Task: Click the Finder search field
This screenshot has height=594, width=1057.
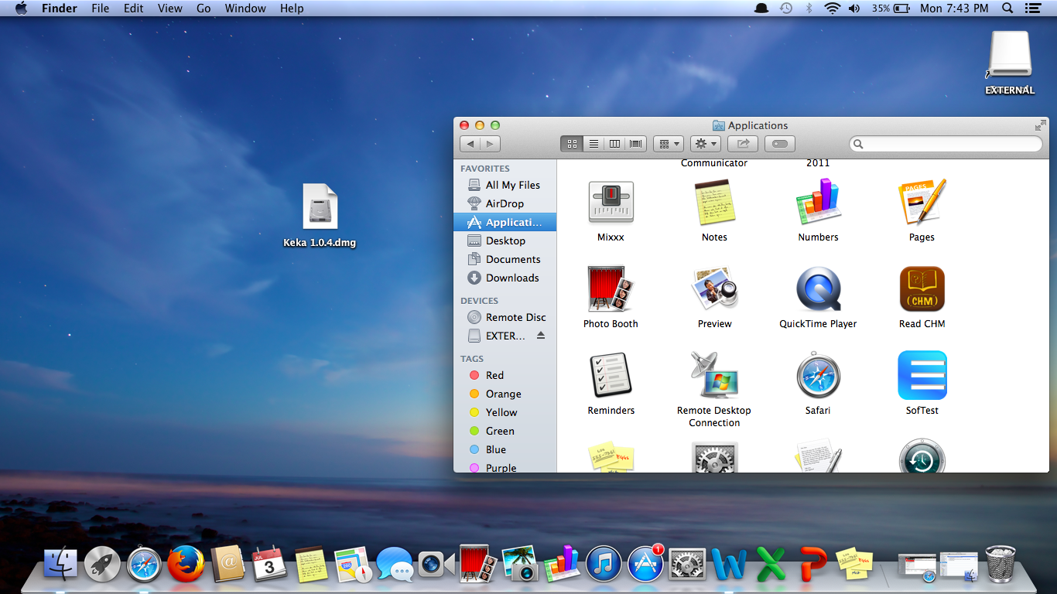Action: pos(946,144)
